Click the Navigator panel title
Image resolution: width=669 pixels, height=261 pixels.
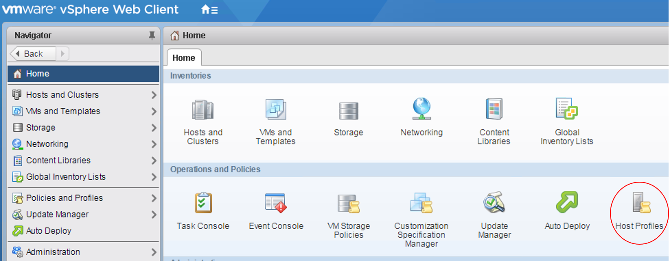pos(33,36)
